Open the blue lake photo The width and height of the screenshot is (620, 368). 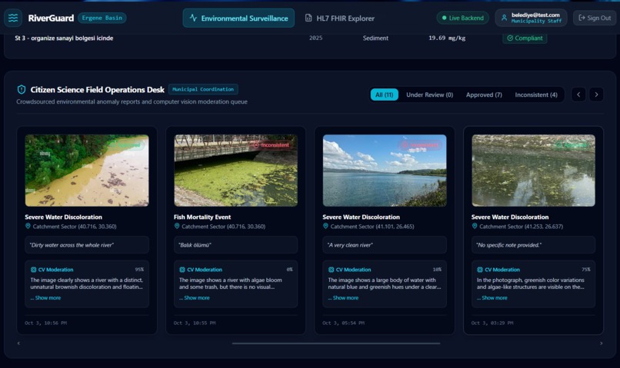click(385, 171)
